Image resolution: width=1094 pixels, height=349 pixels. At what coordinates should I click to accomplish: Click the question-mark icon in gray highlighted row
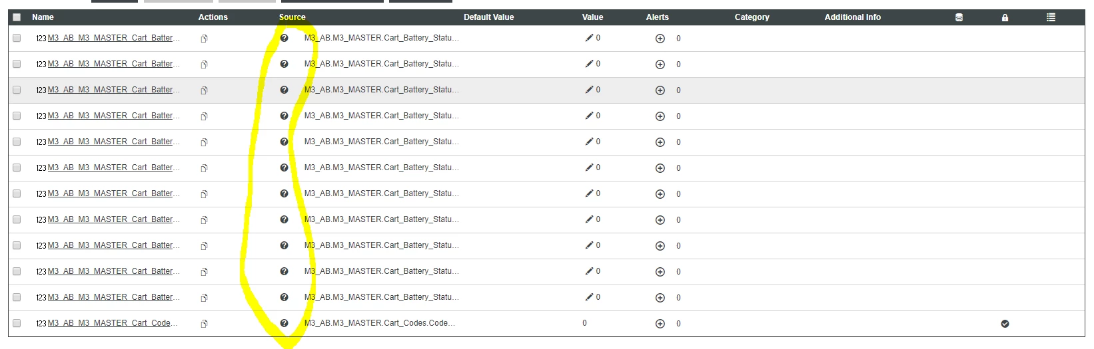284,90
